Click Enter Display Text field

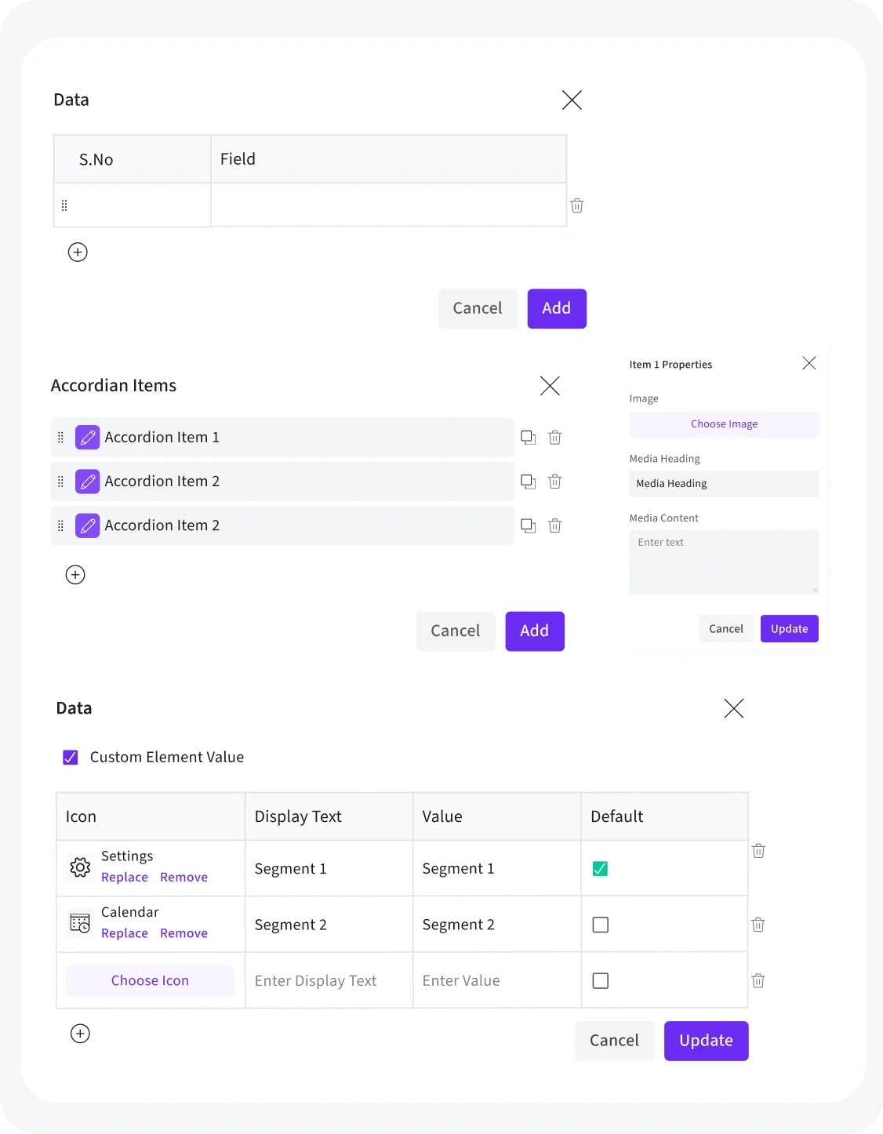click(x=329, y=981)
